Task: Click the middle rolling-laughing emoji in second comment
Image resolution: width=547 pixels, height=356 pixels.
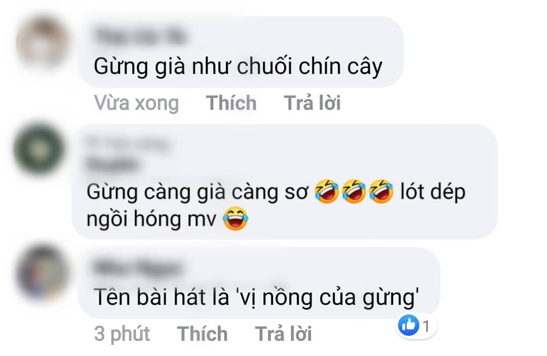Action: [x=354, y=191]
